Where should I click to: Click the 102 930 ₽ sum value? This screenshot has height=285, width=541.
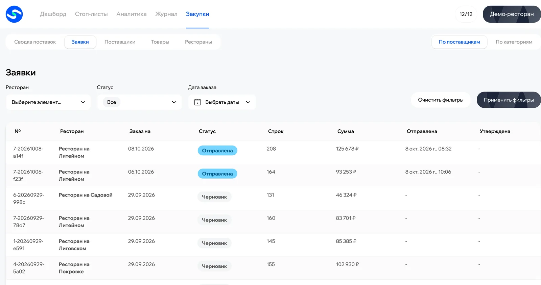(x=348, y=264)
